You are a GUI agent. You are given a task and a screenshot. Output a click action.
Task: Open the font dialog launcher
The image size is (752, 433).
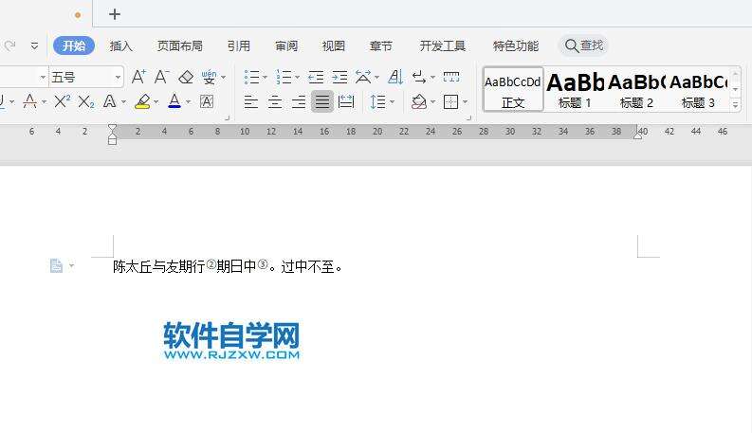[x=228, y=117]
